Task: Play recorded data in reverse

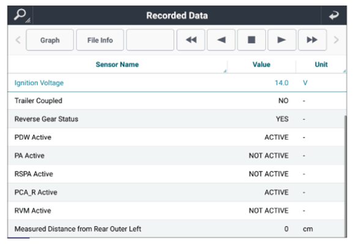Action: click(x=221, y=40)
